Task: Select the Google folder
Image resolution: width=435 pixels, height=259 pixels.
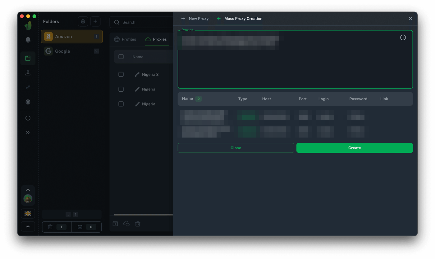Action: [x=72, y=51]
